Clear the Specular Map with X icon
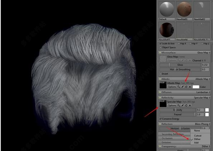The height and width of the screenshot is (151, 213). click(x=190, y=105)
